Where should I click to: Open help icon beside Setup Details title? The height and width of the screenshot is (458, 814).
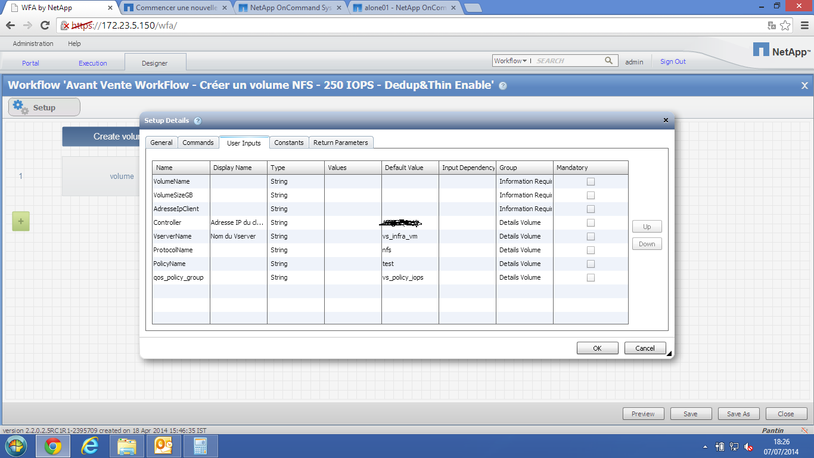(x=198, y=120)
